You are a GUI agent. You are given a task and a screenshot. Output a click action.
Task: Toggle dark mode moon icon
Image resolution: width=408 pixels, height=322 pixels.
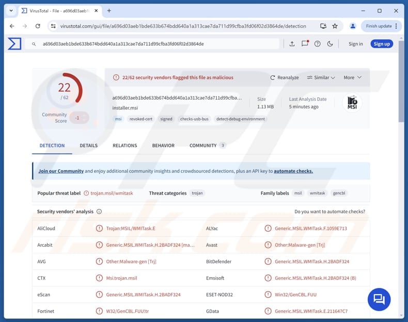click(331, 44)
